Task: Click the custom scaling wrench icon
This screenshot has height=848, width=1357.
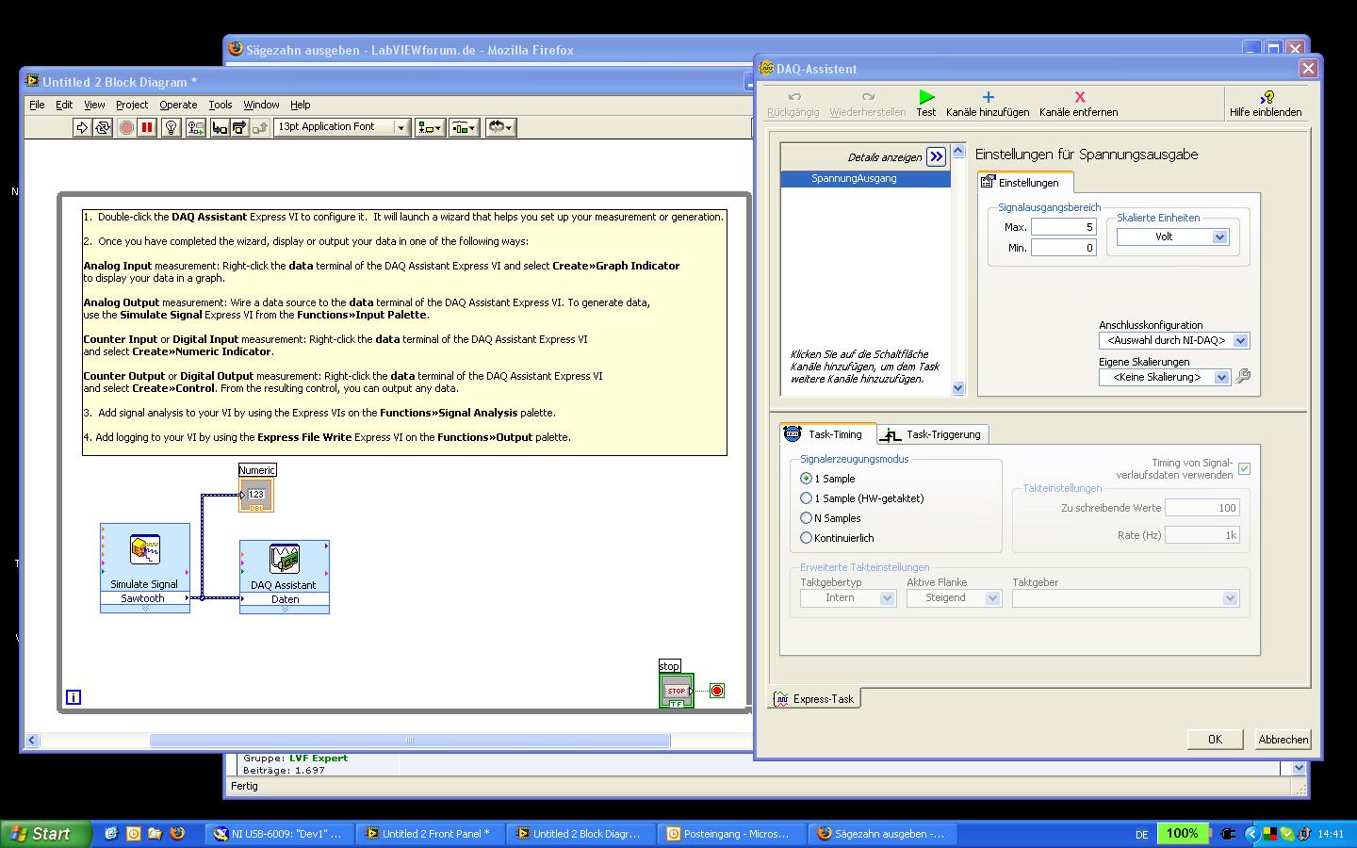Action: pos(1244,377)
